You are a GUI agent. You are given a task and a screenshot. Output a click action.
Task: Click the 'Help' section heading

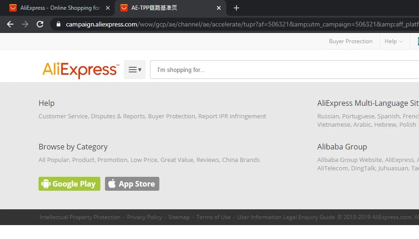tap(46, 103)
